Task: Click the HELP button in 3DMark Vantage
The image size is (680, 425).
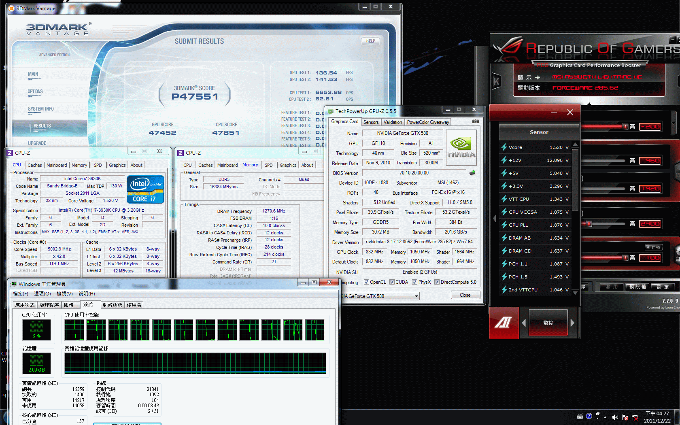Action: [x=370, y=41]
